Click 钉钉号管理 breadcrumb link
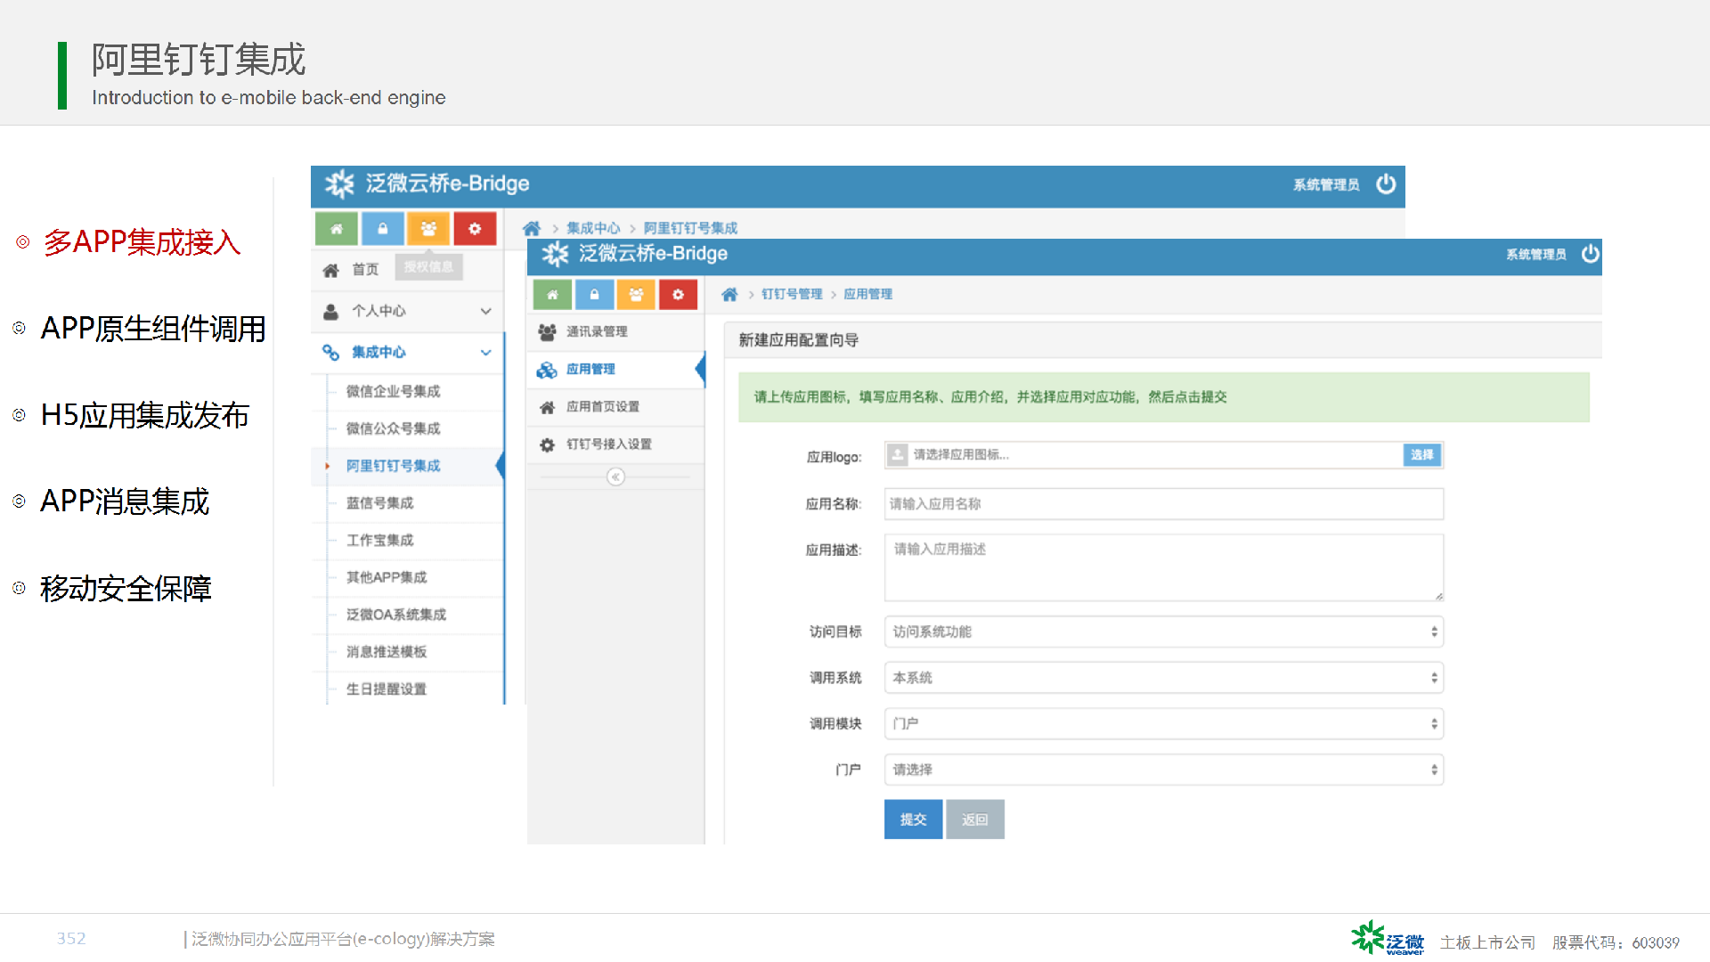The image size is (1710, 962). [x=792, y=294]
